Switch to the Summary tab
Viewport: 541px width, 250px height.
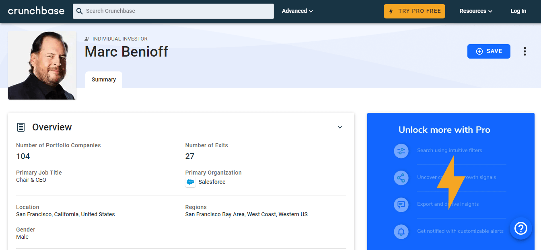click(x=103, y=79)
